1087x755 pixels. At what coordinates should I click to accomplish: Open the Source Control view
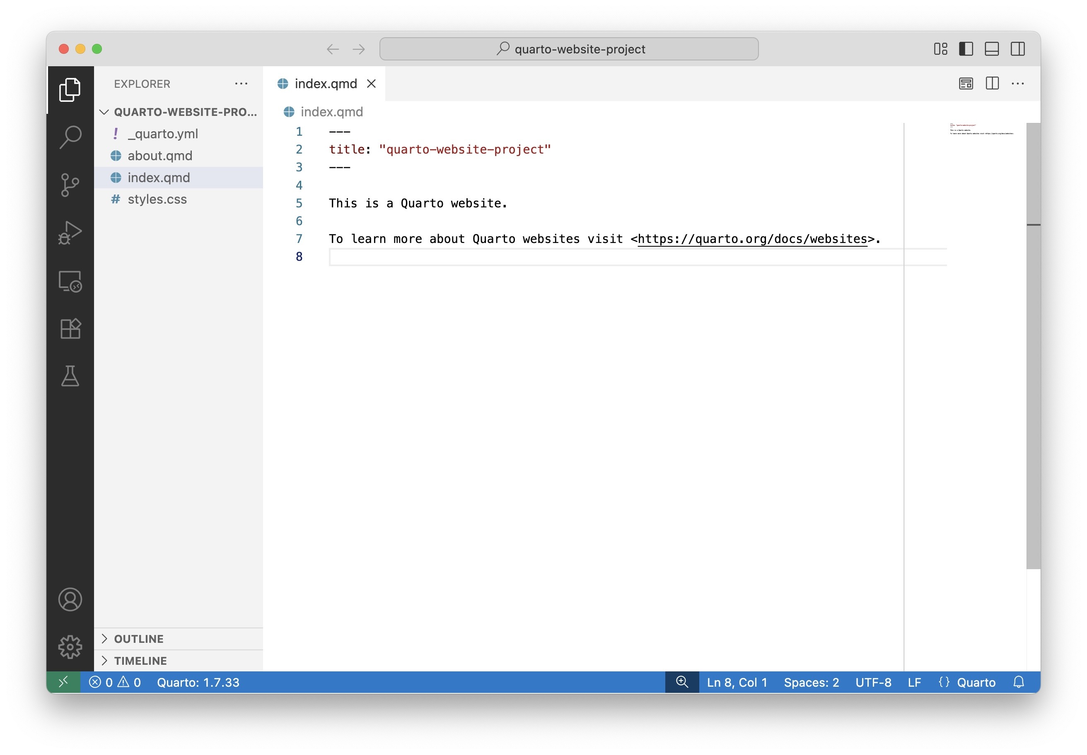[x=70, y=185]
